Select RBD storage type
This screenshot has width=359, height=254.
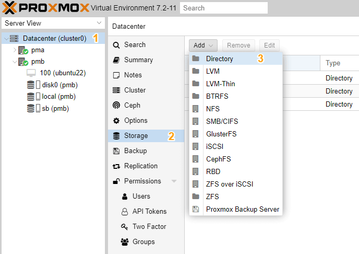[x=236, y=171]
